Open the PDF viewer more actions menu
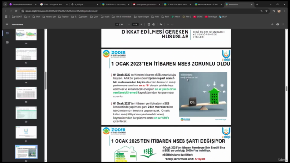The image size is (290, 163). click(x=283, y=24)
